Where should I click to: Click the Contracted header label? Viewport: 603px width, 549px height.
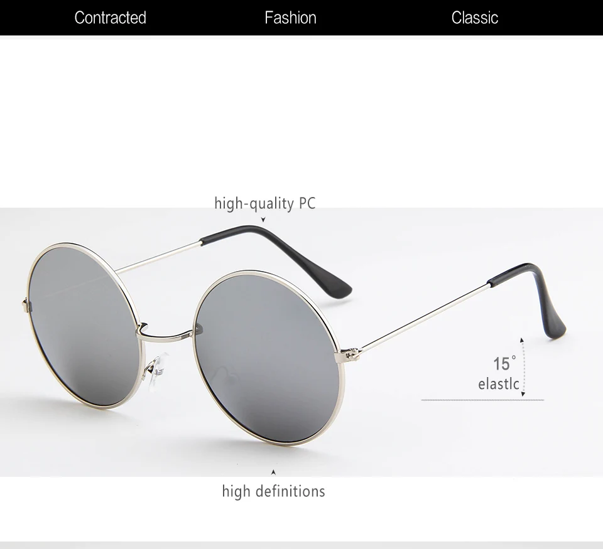point(111,18)
